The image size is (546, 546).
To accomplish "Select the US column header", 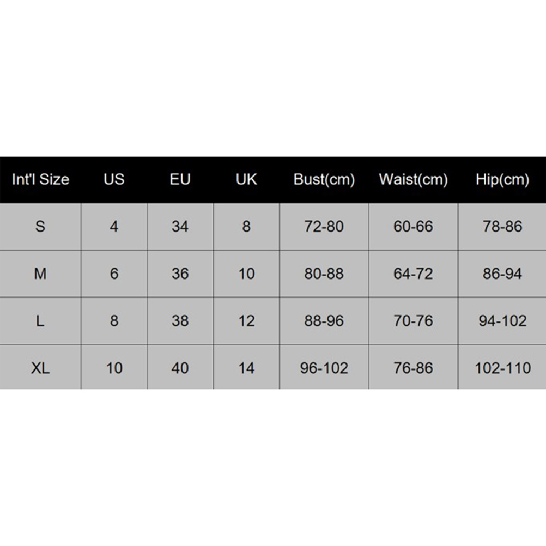I will pos(114,179).
